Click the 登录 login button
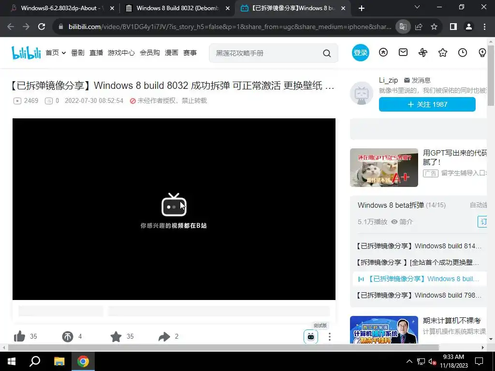Screen dimensions: 495x371 click(x=360, y=52)
